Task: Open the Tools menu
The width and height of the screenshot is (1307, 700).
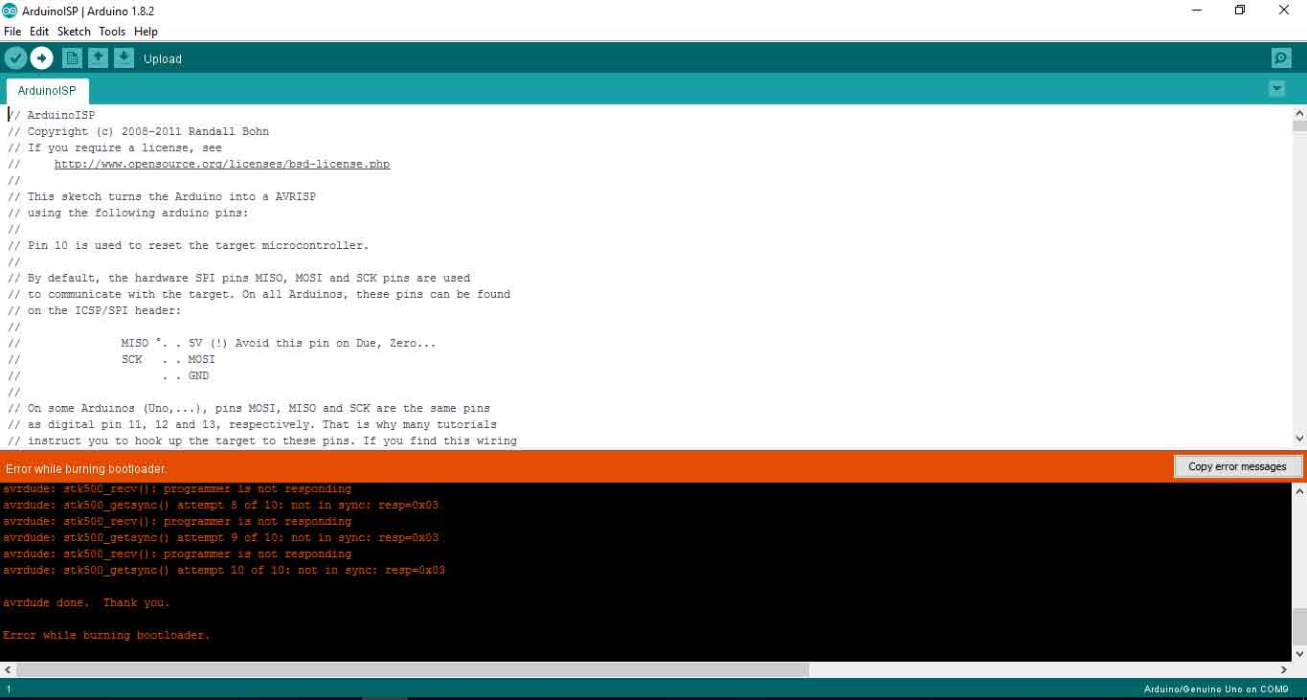Action: click(x=112, y=32)
